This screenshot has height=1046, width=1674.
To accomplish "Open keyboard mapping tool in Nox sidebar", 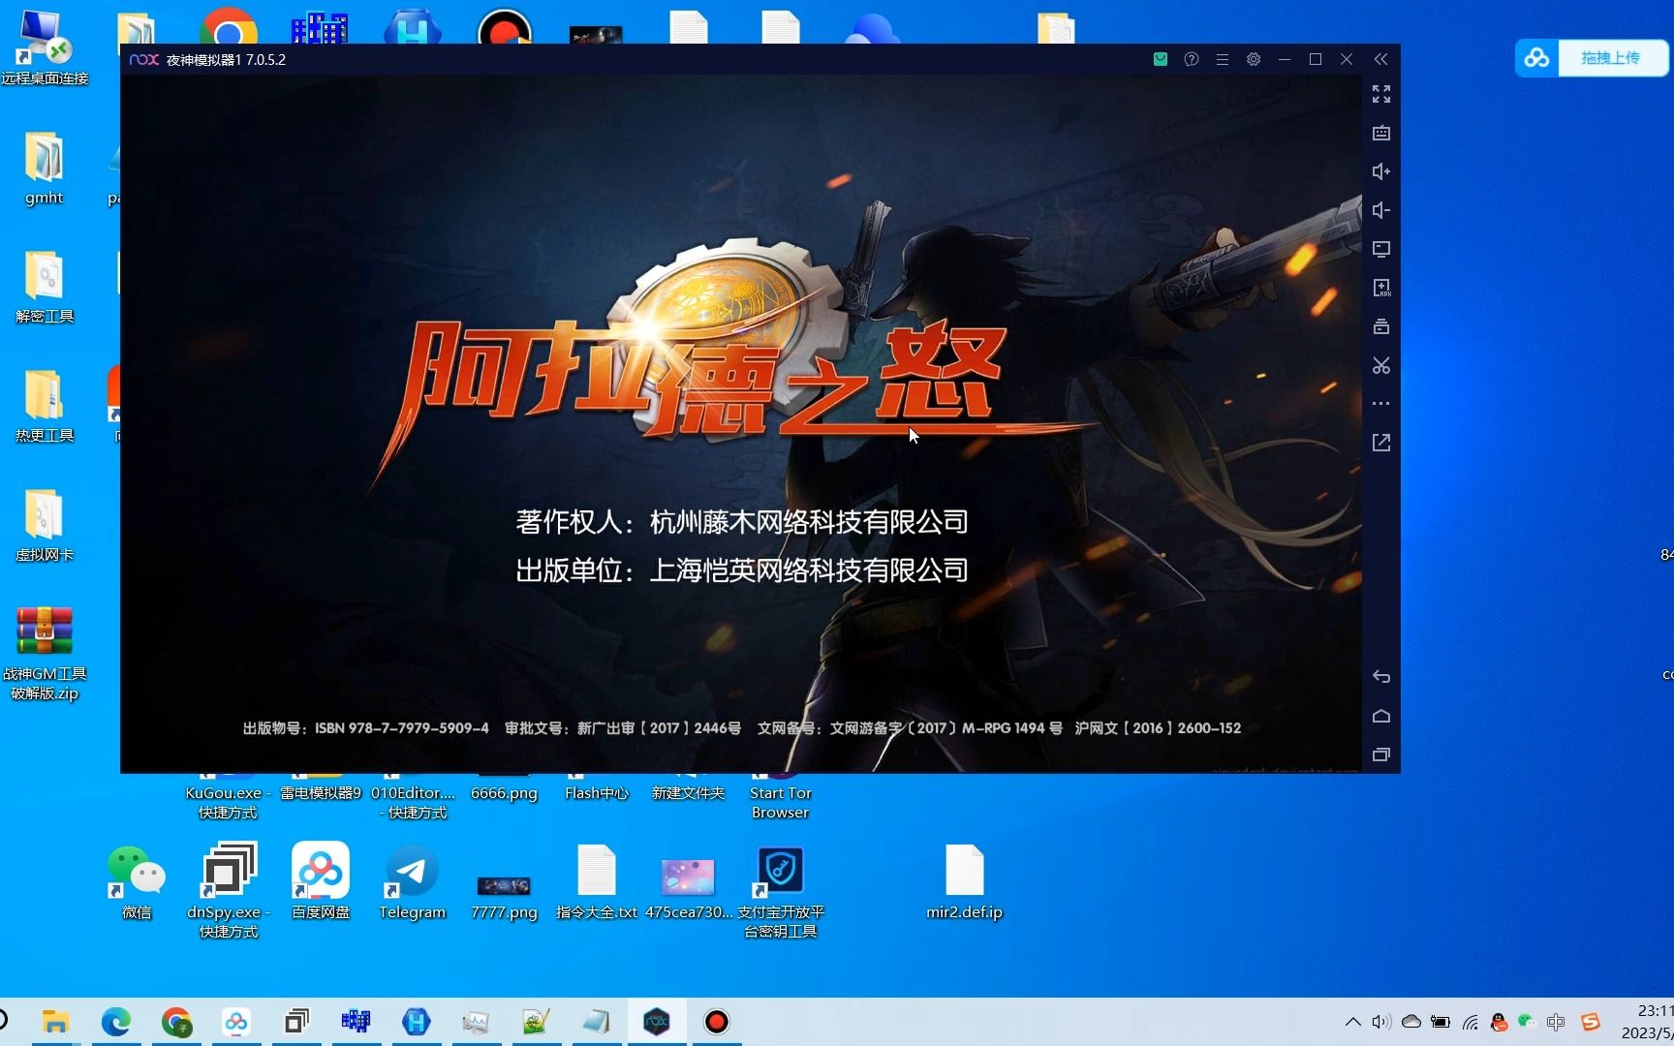I will [1381, 133].
